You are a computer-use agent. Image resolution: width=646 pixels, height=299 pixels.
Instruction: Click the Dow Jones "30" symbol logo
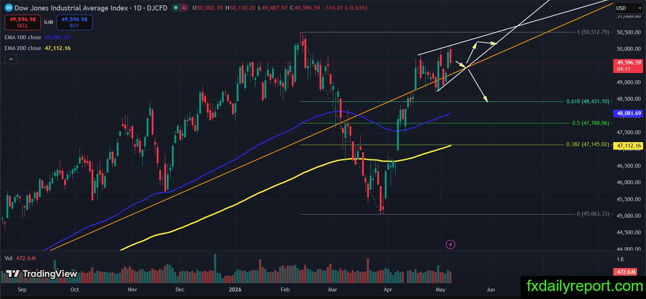[x=9, y=8]
